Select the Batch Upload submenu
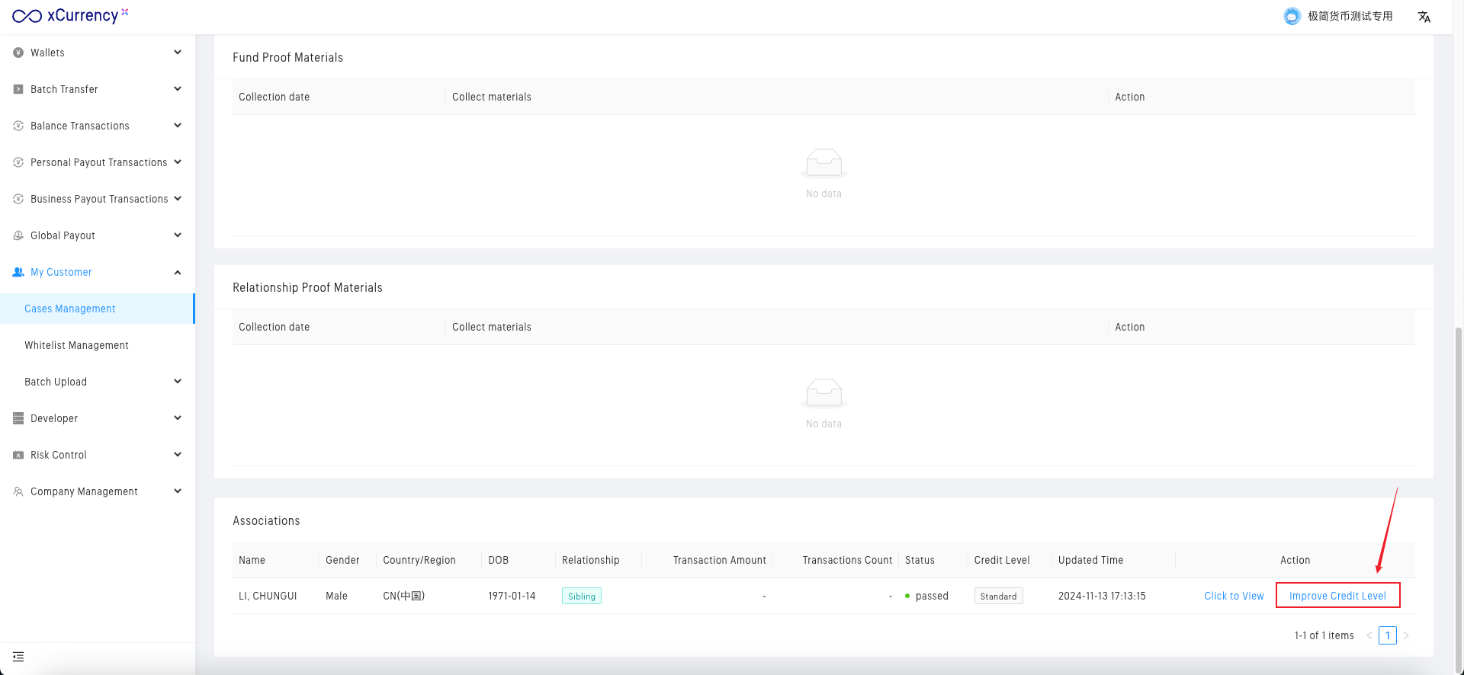Screen dimensions: 1464x675 (56, 382)
